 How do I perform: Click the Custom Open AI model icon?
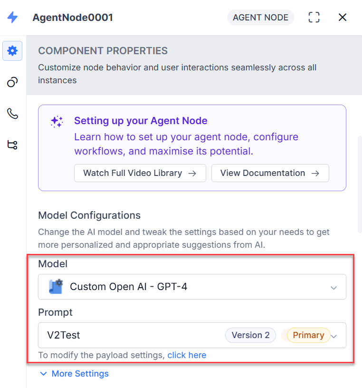[56, 287]
